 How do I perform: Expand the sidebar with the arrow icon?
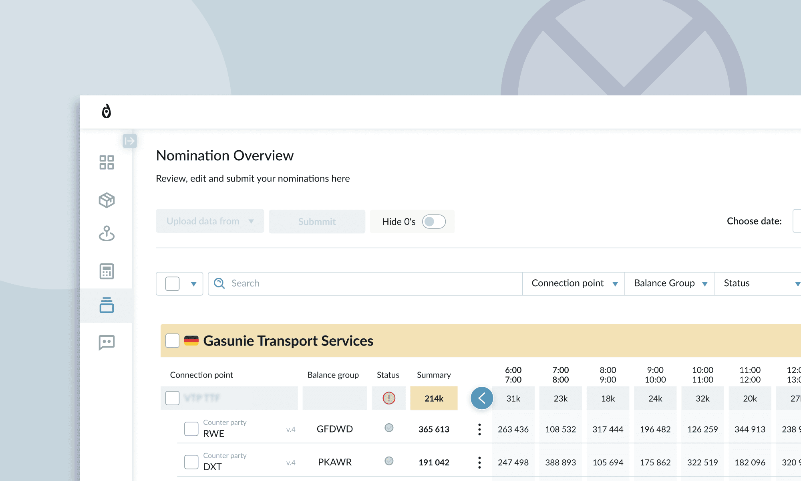(x=130, y=141)
